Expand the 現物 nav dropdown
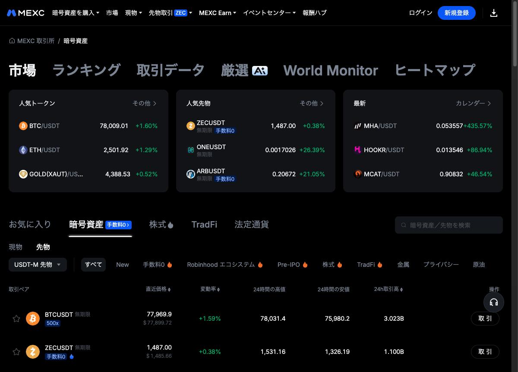Viewport: 518px width, 372px height. click(x=133, y=13)
